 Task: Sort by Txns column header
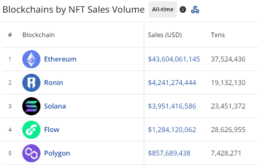pyautogui.click(x=218, y=35)
